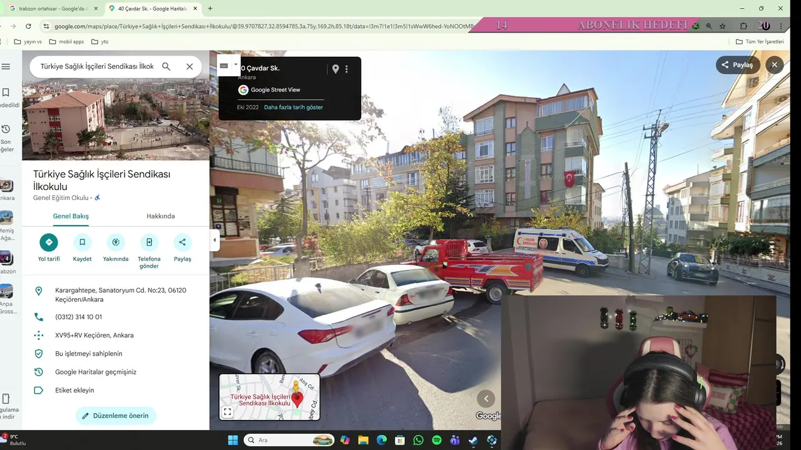Open Microsoft Teams from the taskbar
Viewport: 801px width, 450px height.
coord(455,440)
